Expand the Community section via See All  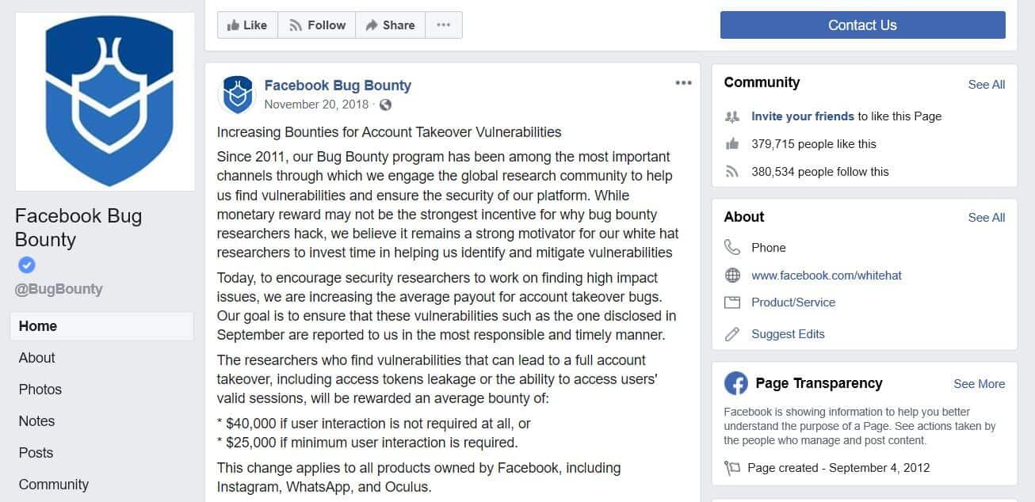[x=987, y=84]
